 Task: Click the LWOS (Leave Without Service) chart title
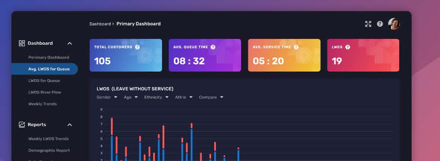click(x=135, y=89)
